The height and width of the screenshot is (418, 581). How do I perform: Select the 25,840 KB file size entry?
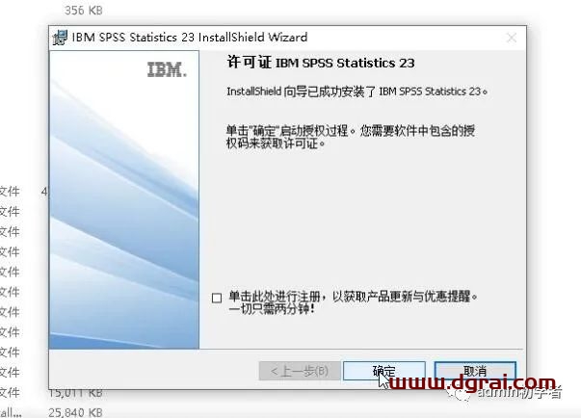pos(75,412)
